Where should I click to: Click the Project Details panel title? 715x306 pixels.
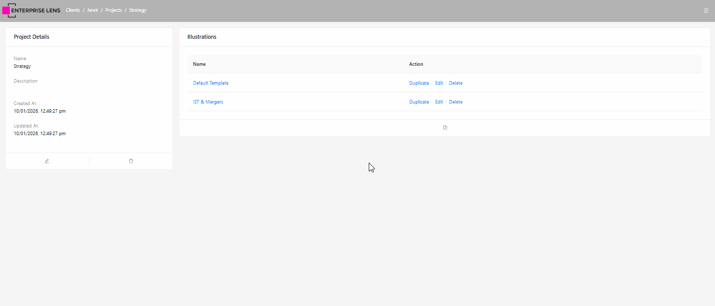click(32, 37)
